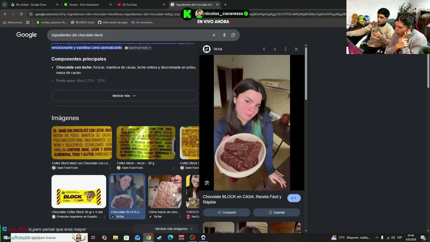Open tab groups grid icon in bookmarks bar
430x242 pixels.
28,23
